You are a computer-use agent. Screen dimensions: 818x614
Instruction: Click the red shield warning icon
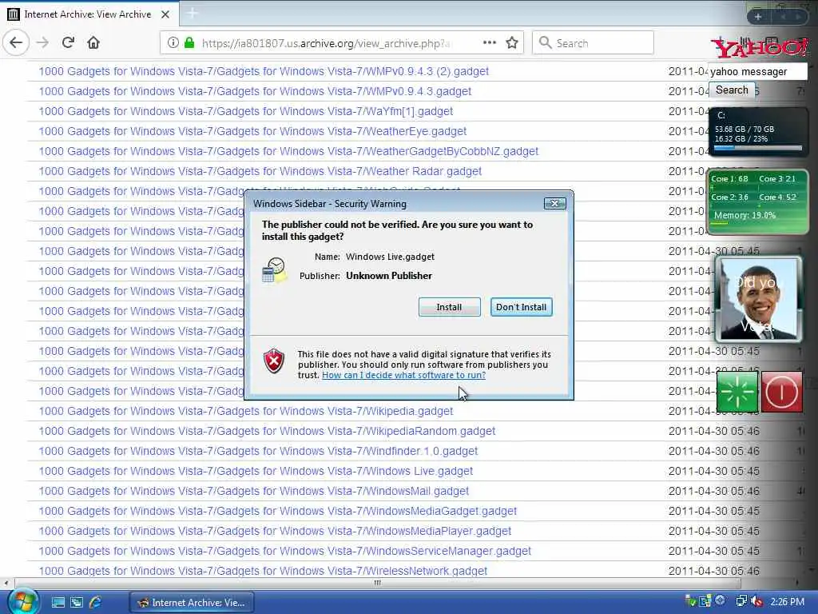[274, 361]
